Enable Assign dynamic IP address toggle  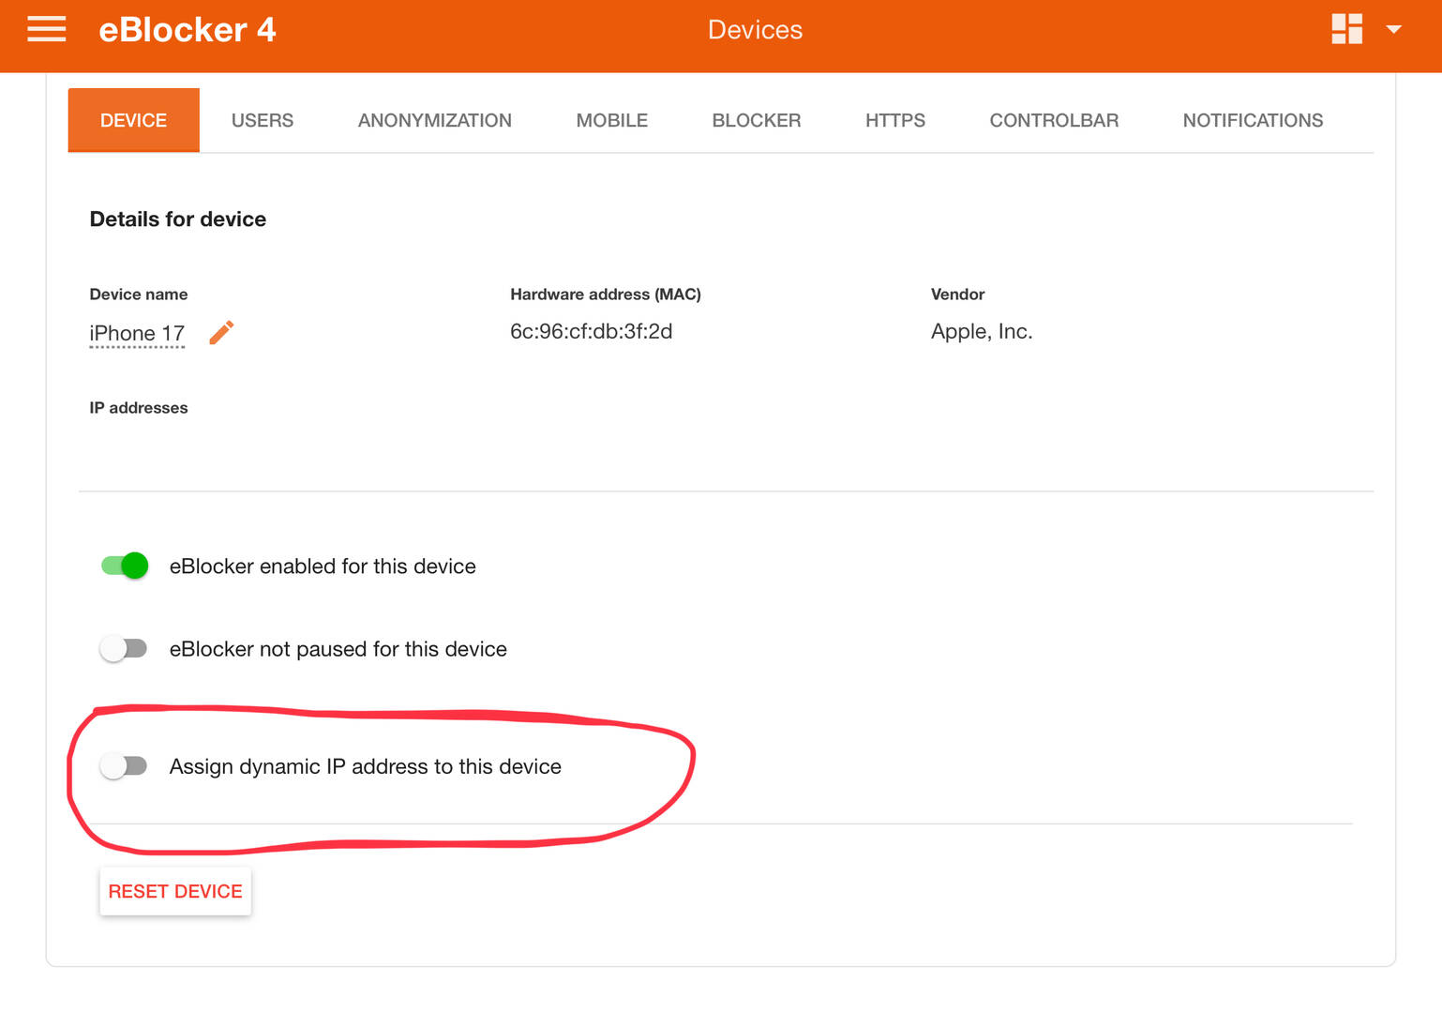(x=125, y=766)
